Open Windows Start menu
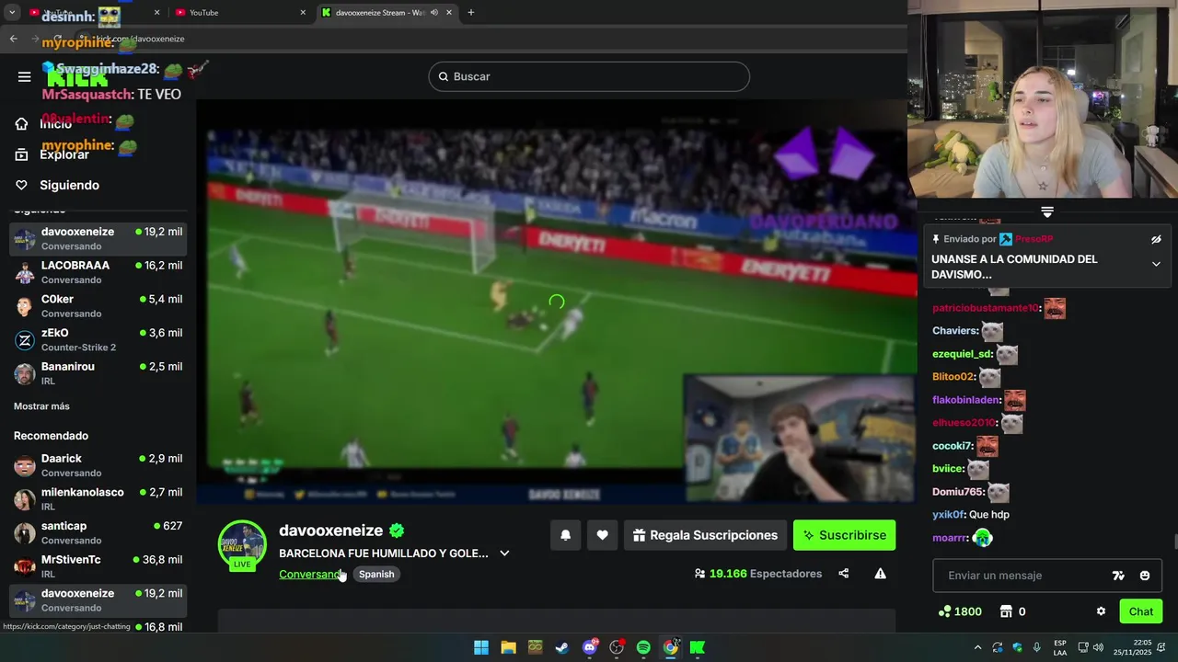 pos(481,647)
